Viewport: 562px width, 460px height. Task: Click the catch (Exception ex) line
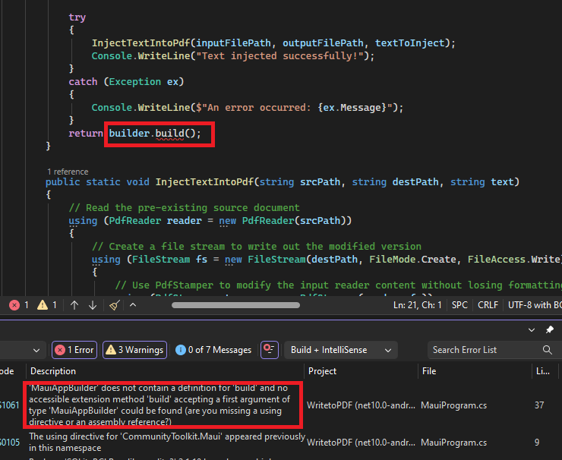pyautogui.click(x=126, y=82)
